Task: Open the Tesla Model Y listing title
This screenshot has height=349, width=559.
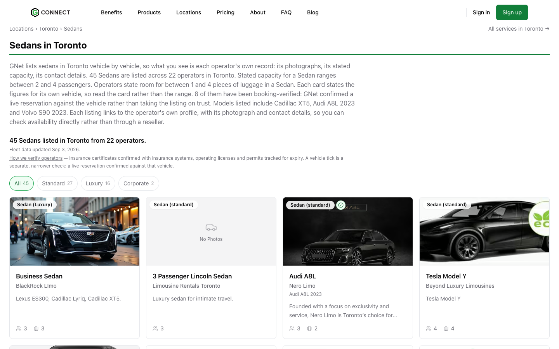Action: tap(446, 276)
